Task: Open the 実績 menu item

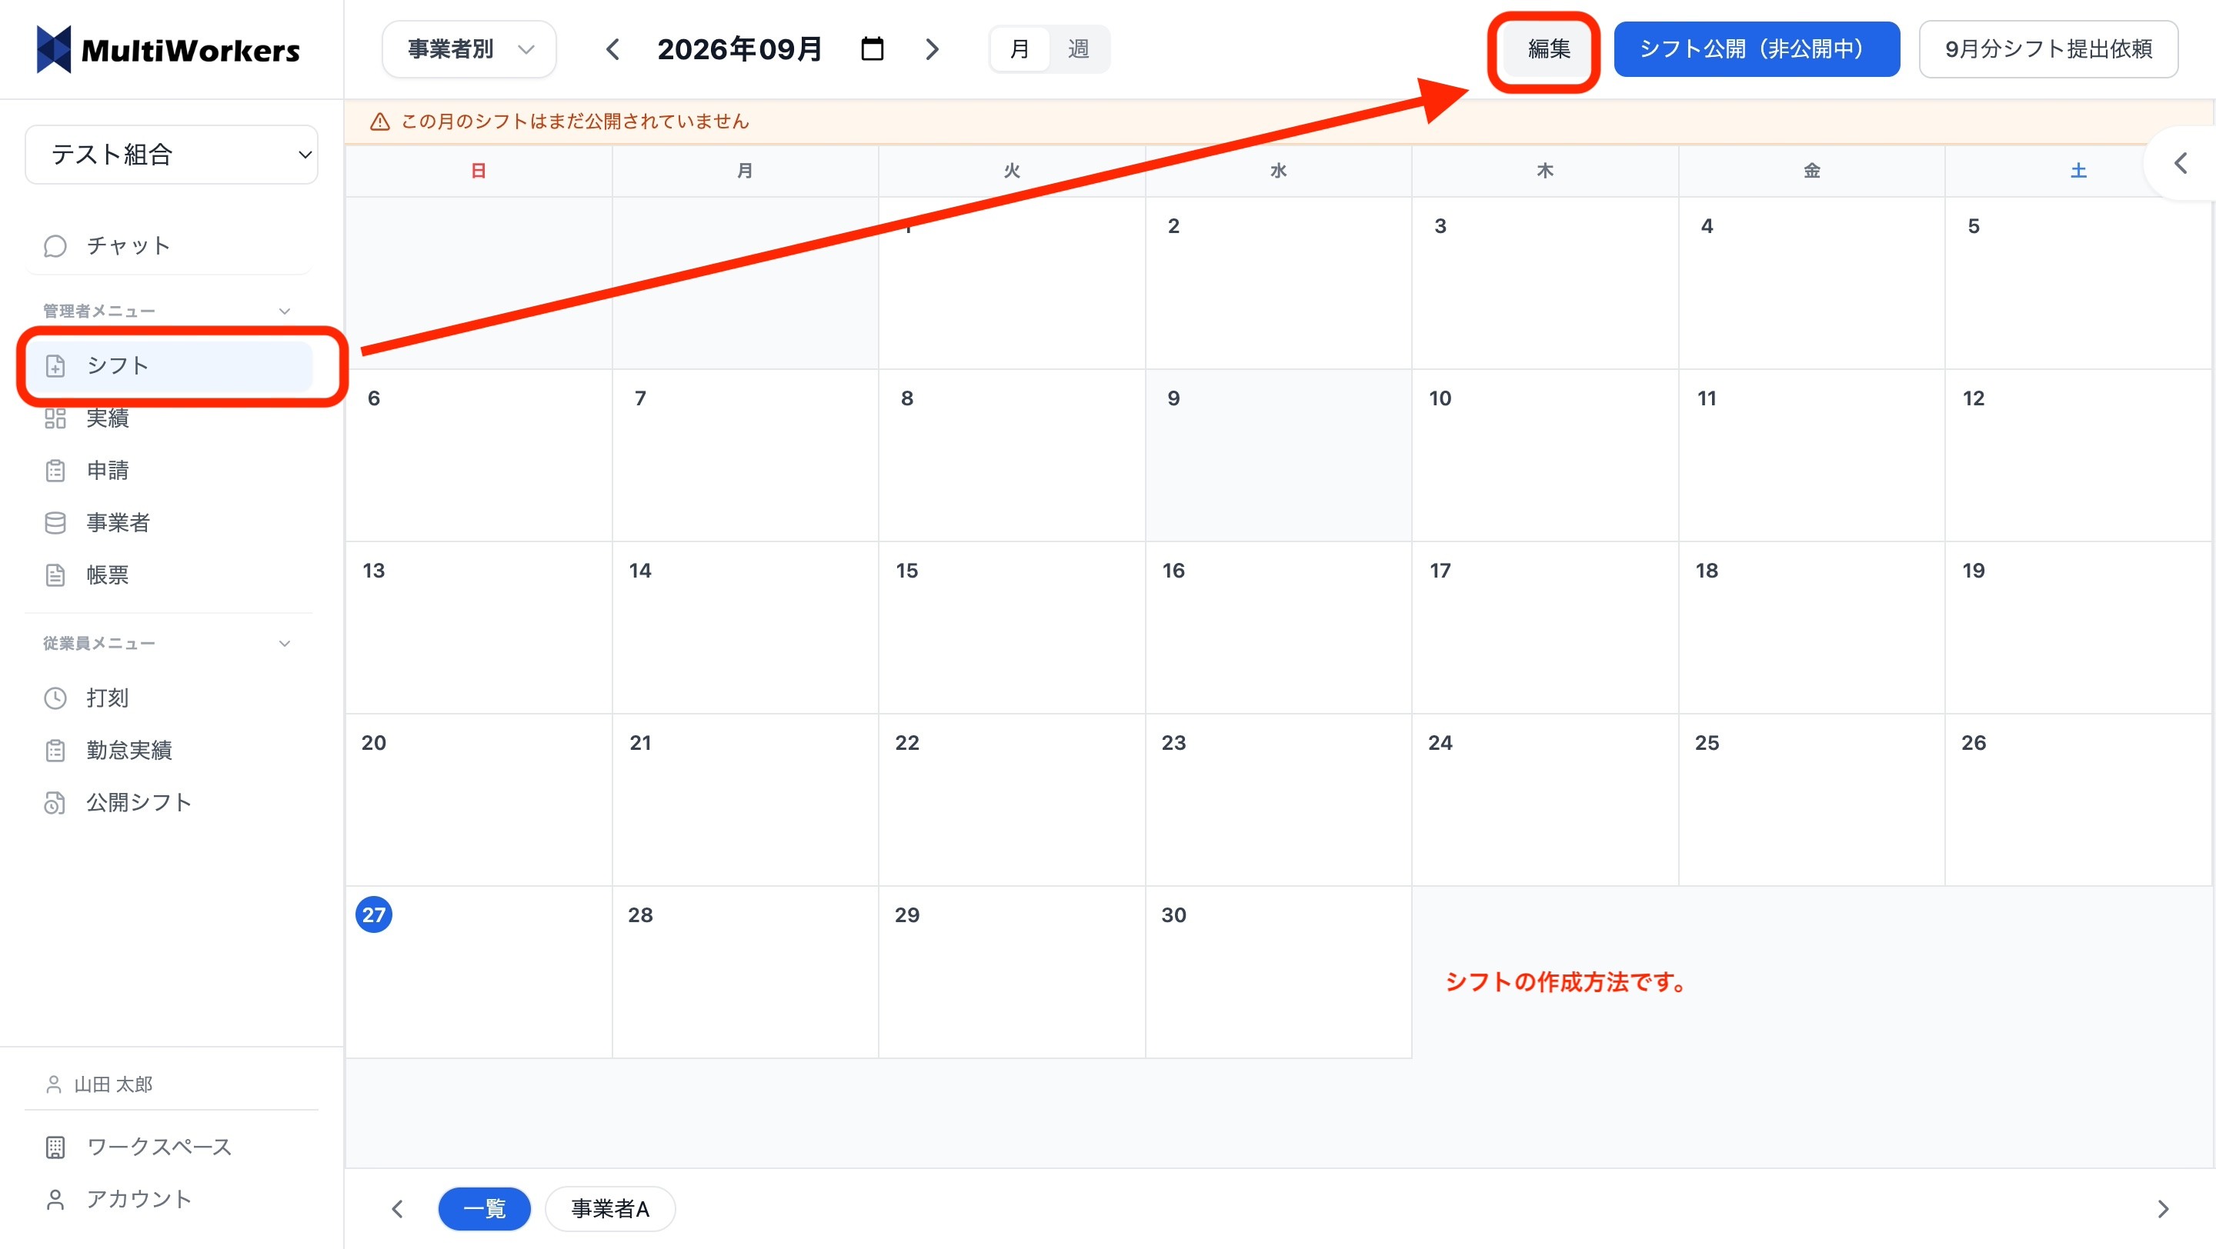Action: click(x=169, y=418)
